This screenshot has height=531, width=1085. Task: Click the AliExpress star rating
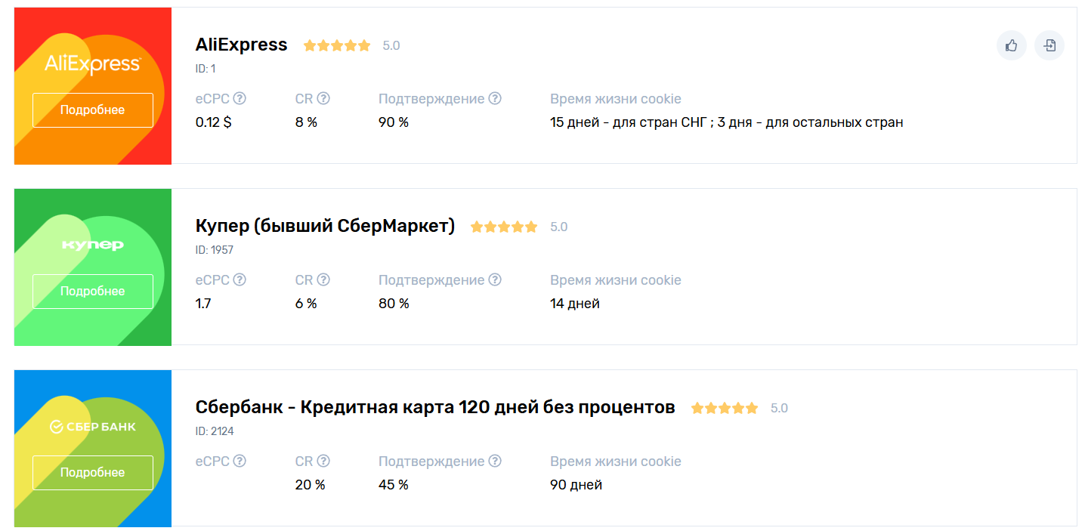coord(337,45)
